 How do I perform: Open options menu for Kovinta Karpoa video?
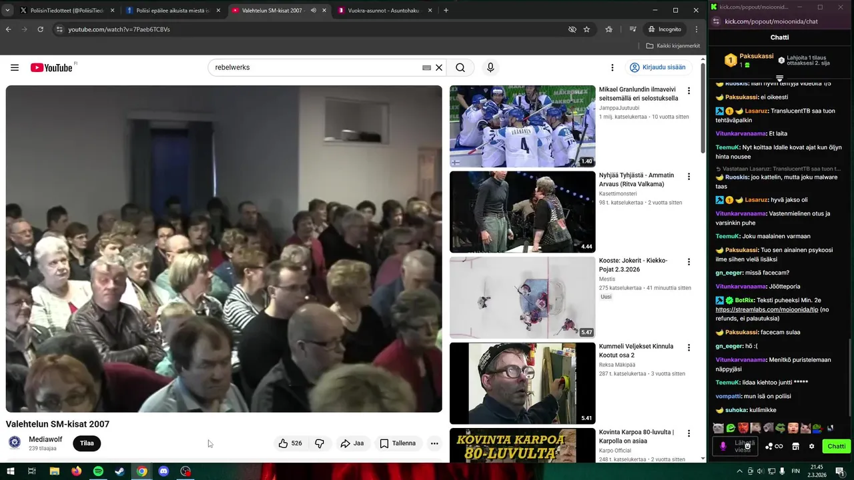pos(689,433)
